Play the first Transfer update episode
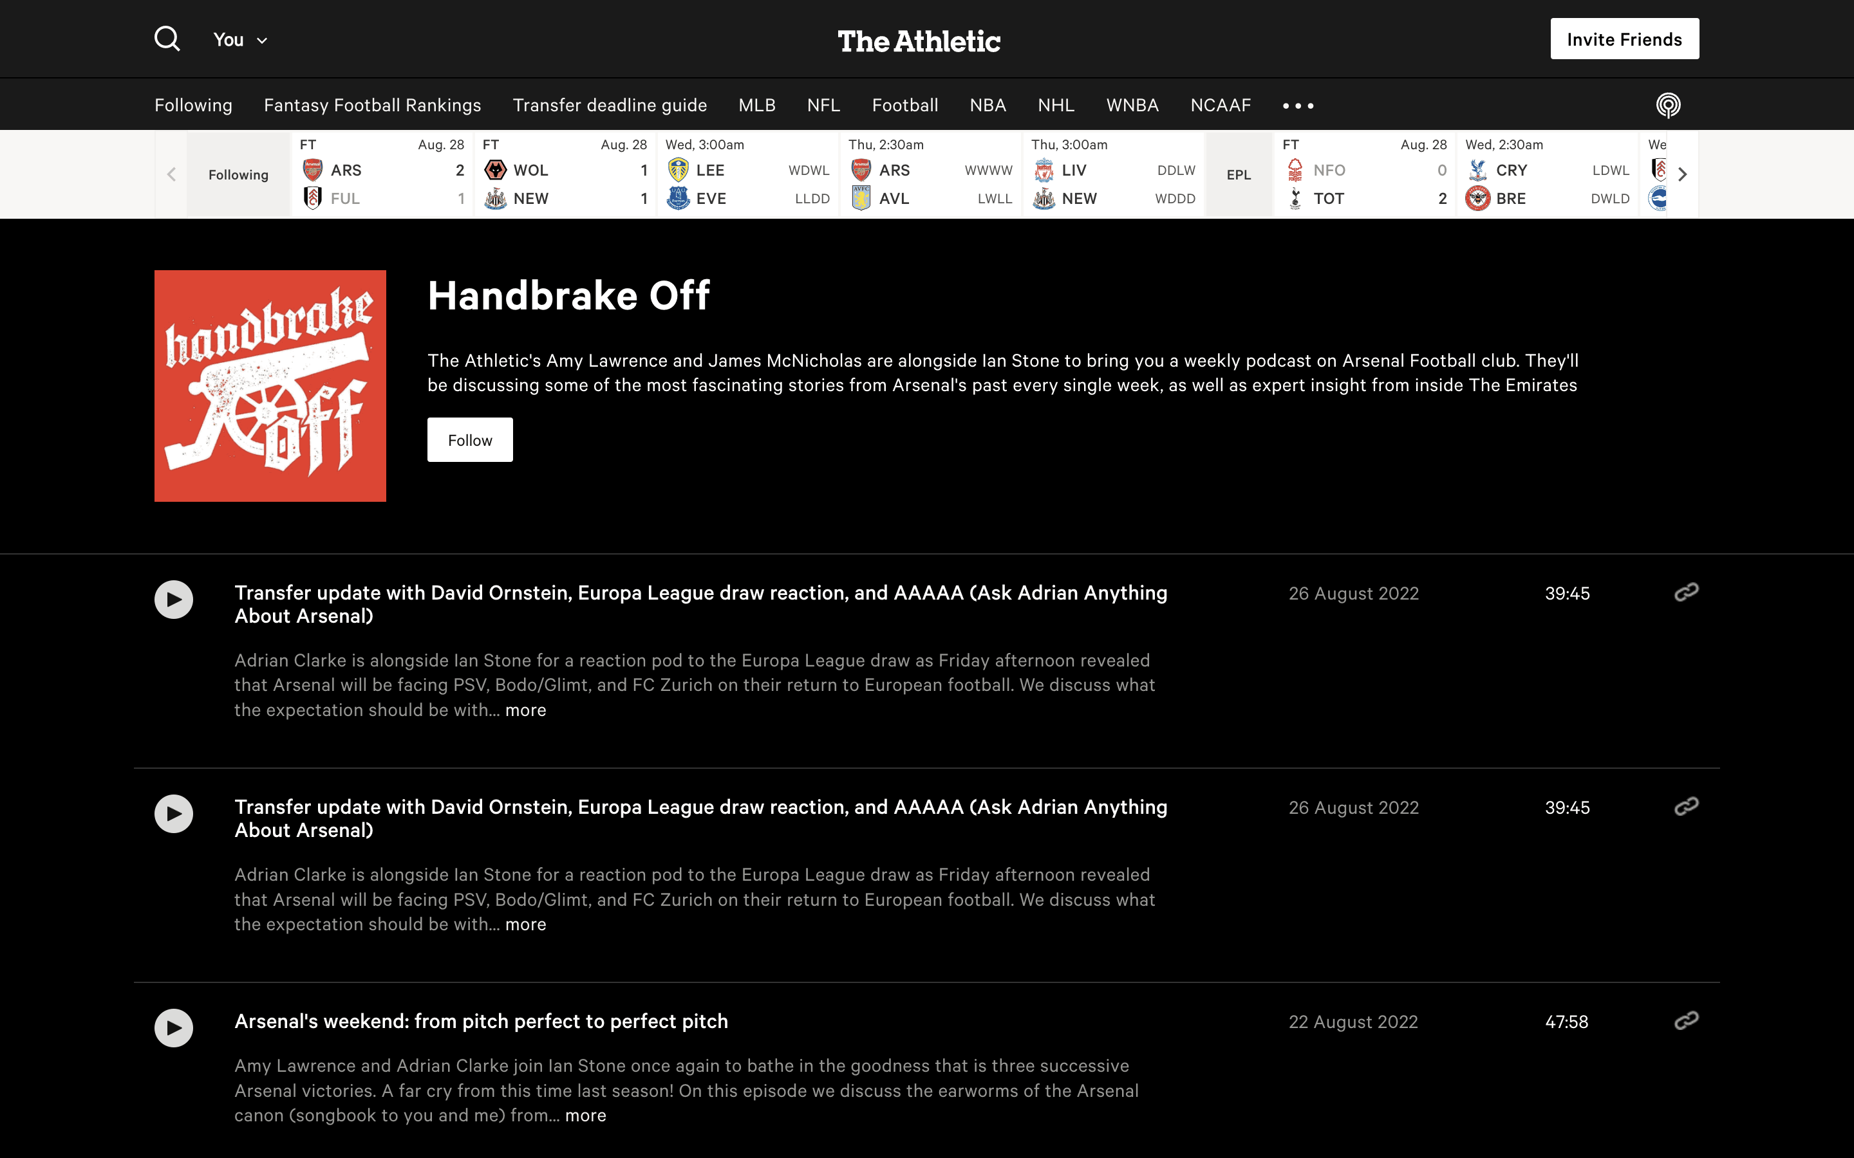This screenshot has height=1158, width=1854. tap(174, 599)
